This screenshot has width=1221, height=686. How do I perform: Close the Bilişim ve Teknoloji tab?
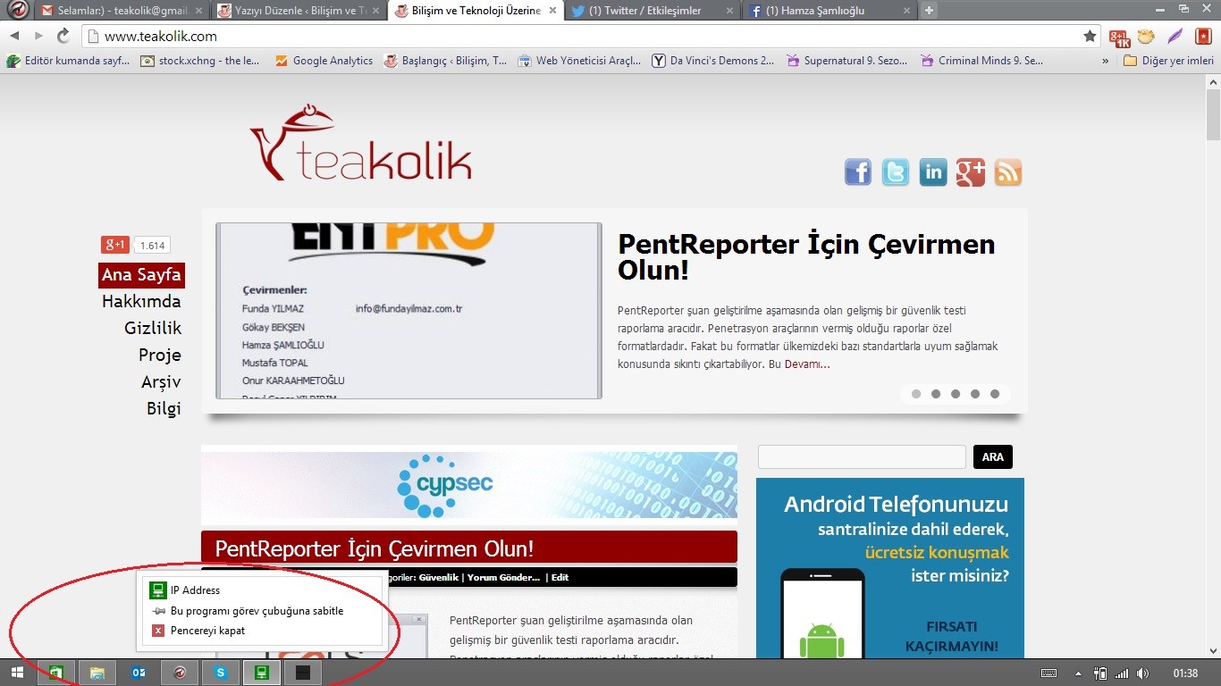pyautogui.click(x=553, y=11)
